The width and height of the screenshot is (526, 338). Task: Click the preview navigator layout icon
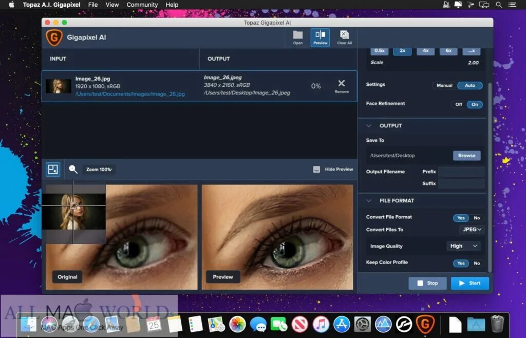[x=53, y=170]
